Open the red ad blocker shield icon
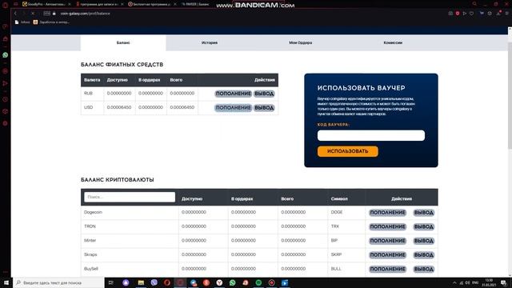The height and width of the screenshot is (288, 512). pyautogui.click(x=458, y=14)
